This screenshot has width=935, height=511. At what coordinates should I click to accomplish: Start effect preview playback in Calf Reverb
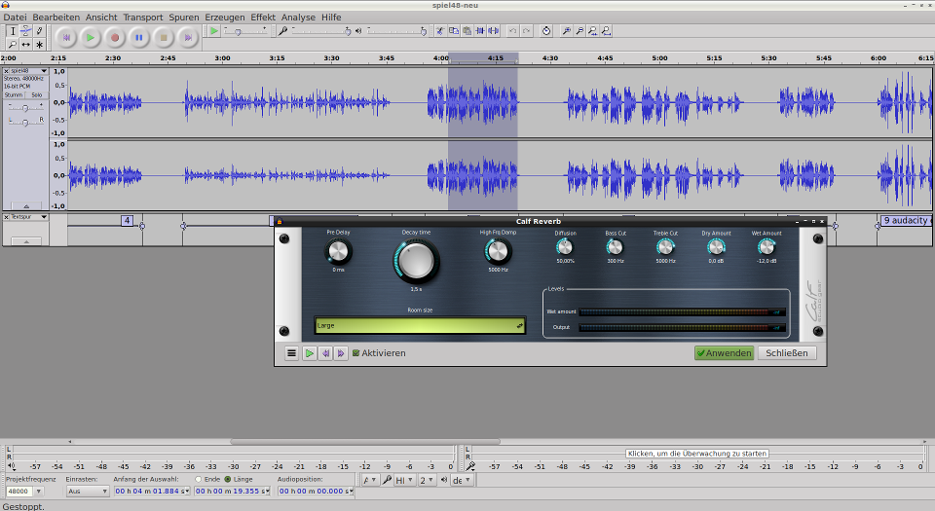click(310, 353)
